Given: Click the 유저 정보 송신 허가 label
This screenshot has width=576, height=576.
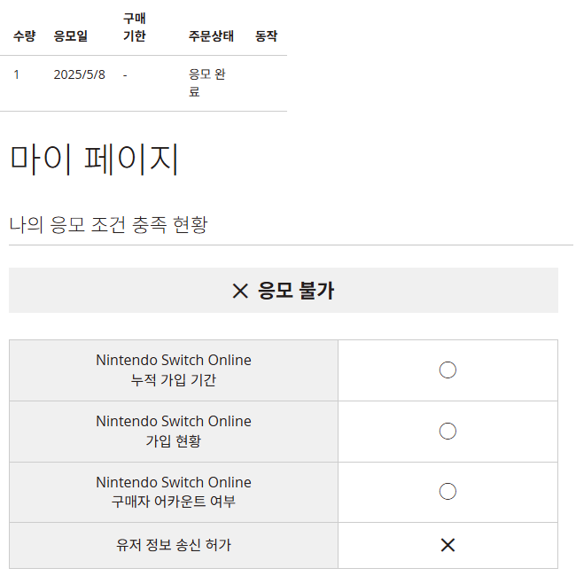Looking at the screenshot, I should click(174, 545).
